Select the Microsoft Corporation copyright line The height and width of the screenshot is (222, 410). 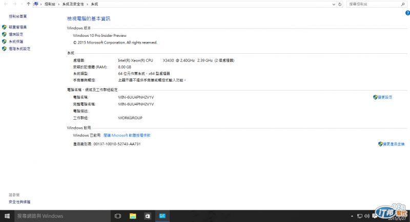click(115, 42)
